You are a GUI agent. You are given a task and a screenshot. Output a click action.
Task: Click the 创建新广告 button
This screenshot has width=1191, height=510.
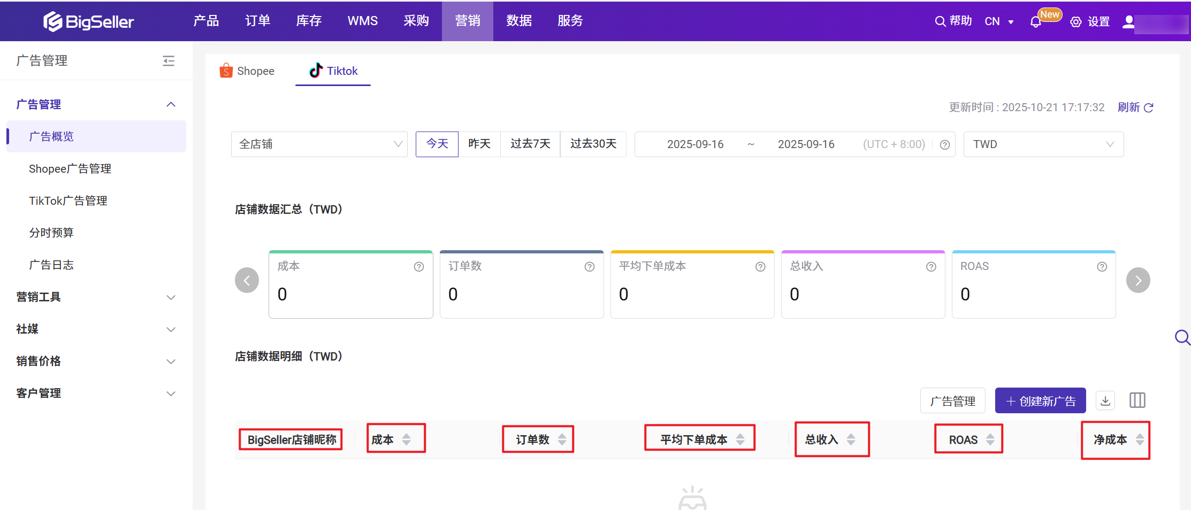pos(1040,401)
